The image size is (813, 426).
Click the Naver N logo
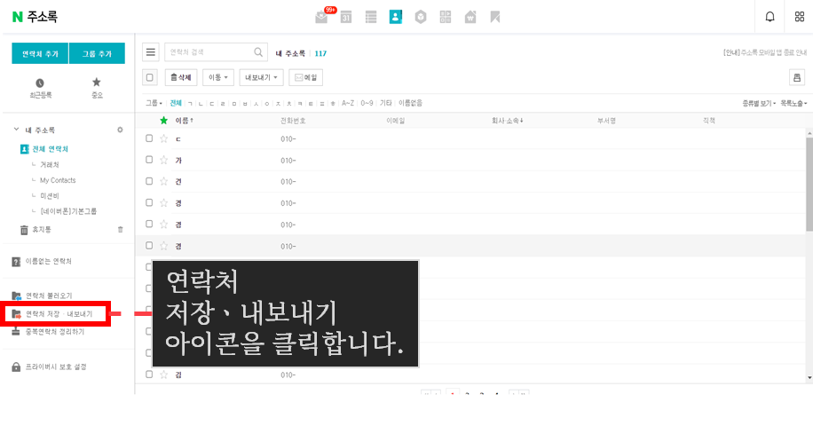pos(18,17)
